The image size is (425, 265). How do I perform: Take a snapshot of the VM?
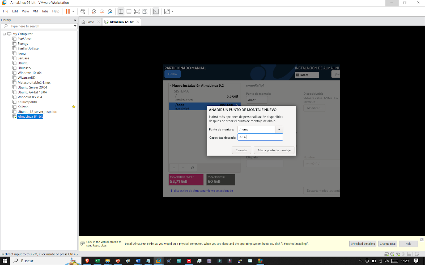pos(94,11)
